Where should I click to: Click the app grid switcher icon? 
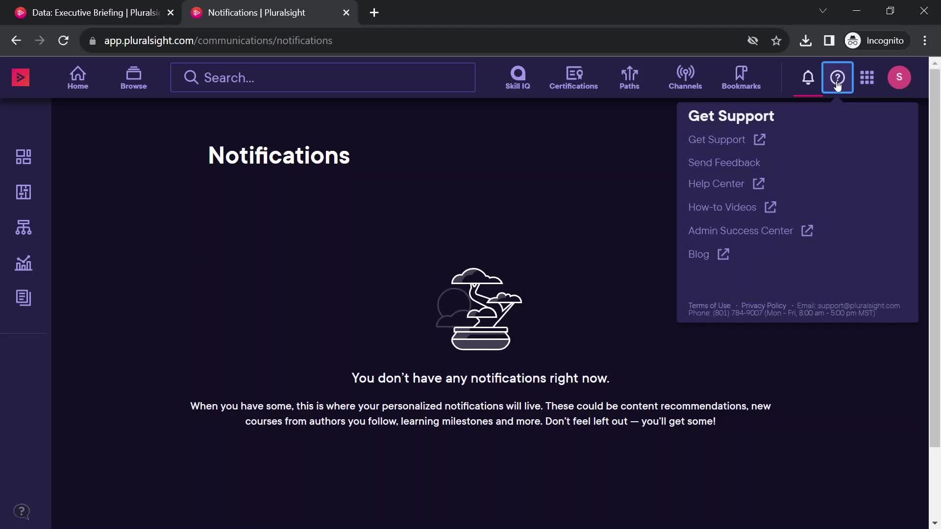click(868, 77)
